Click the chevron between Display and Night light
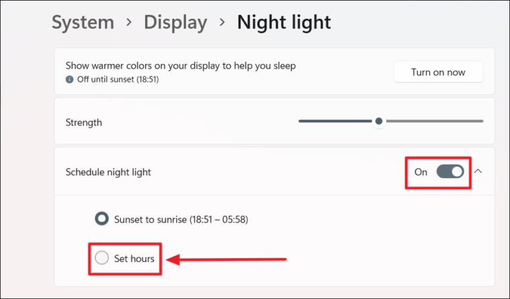Image resolution: width=510 pixels, height=299 pixels. tap(222, 22)
